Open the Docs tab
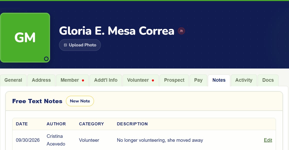289x150 pixels. pyautogui.click(x=268, y=80)
